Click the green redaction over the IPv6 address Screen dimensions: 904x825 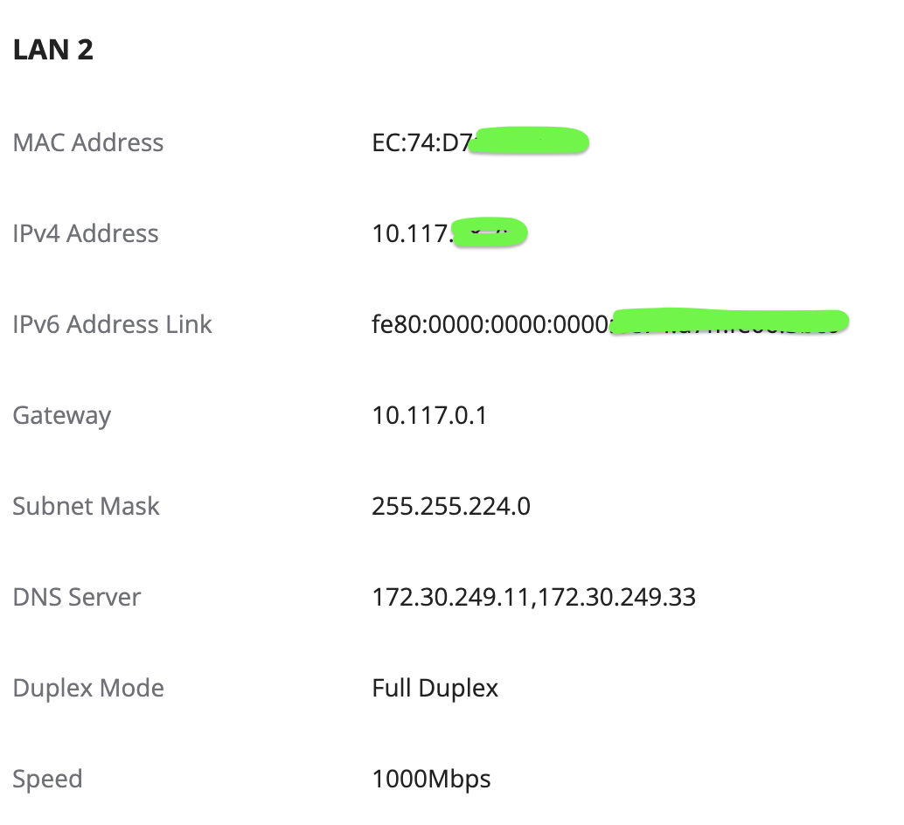pos(730,321)
